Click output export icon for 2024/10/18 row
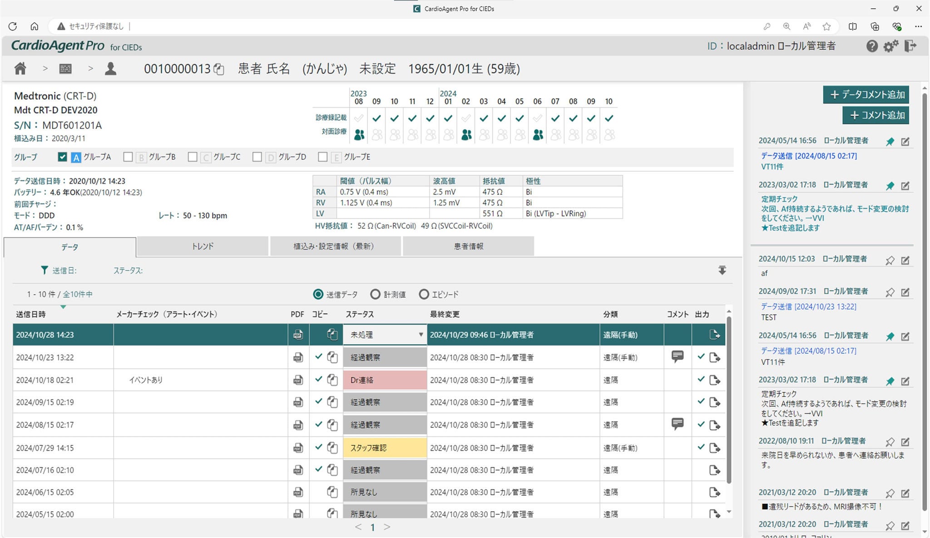 715,380
